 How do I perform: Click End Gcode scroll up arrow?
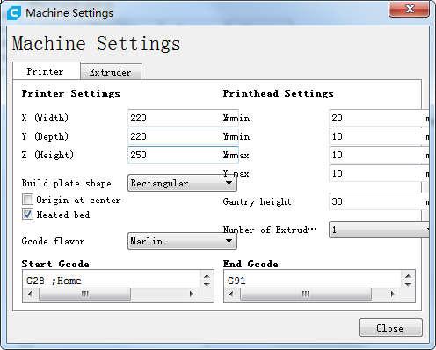(x=408, y=276)
